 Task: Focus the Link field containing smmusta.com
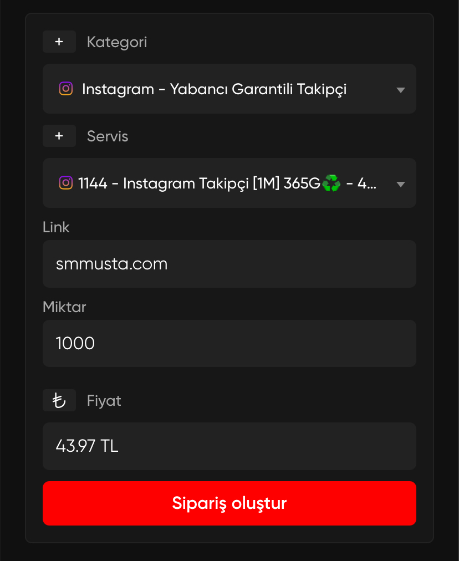229,264
